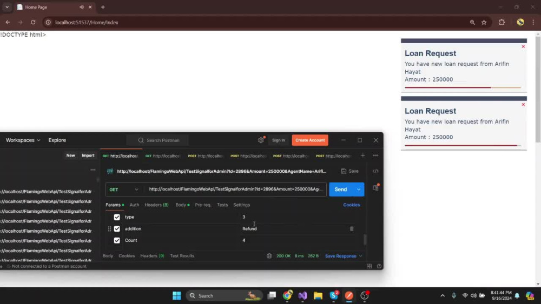Switch to request Headers (8) tab
The width and height of the screenshot is (541, 304).
point(156,205)
